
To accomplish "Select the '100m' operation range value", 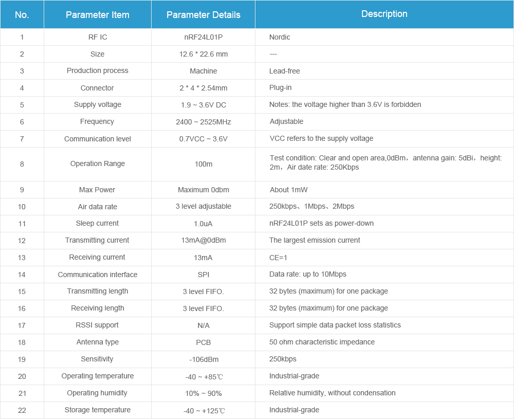I will point(203,164).
